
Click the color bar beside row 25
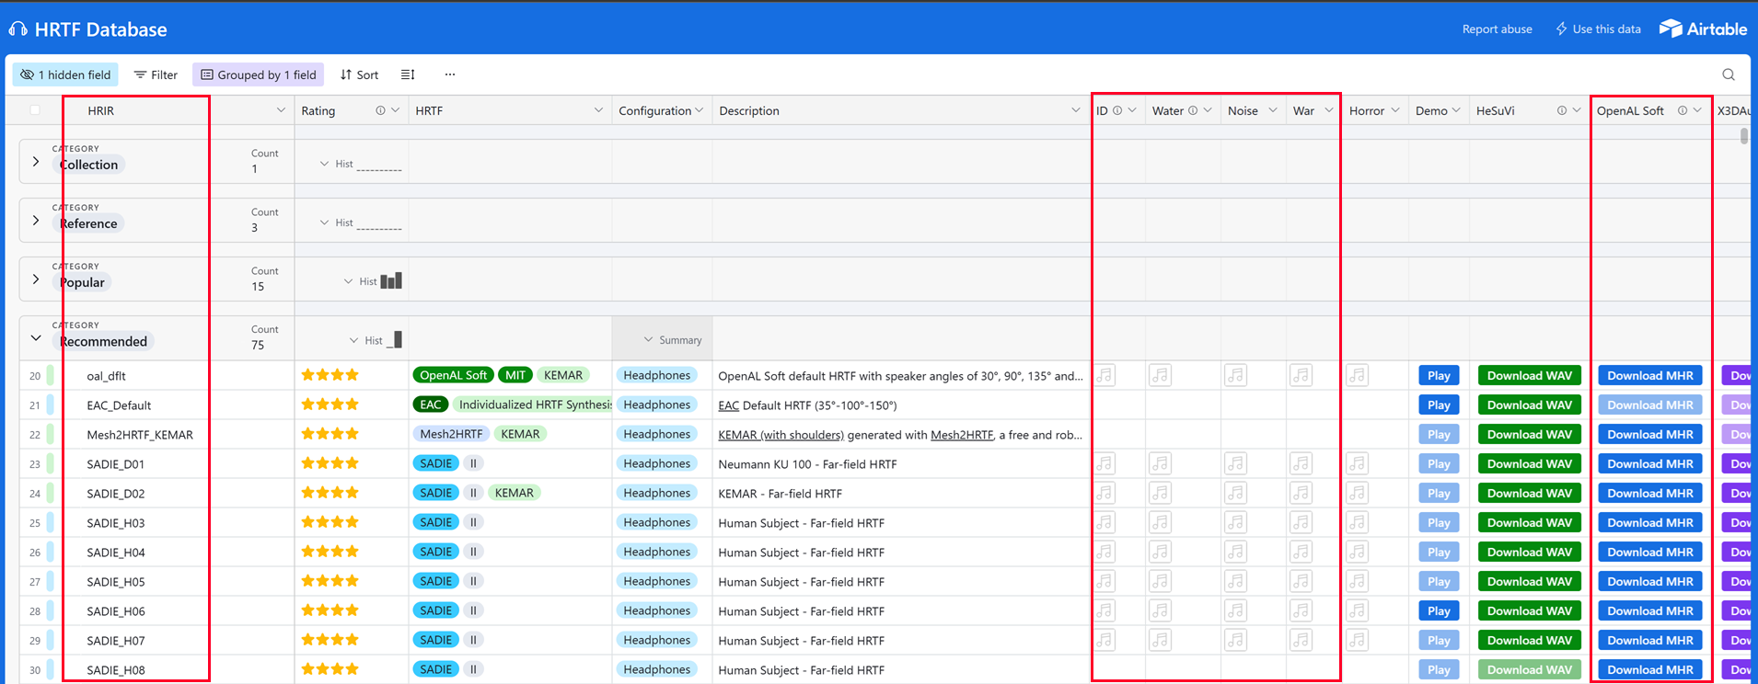click(50, 522)
